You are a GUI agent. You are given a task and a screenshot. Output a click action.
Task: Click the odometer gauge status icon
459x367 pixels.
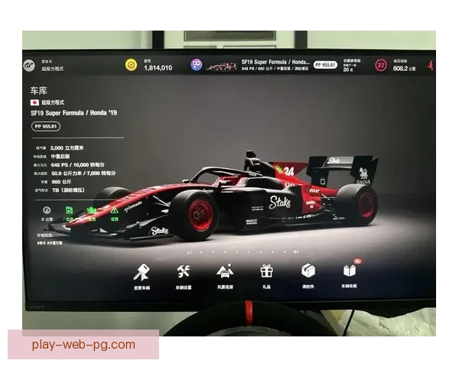[x=47, y=210]
